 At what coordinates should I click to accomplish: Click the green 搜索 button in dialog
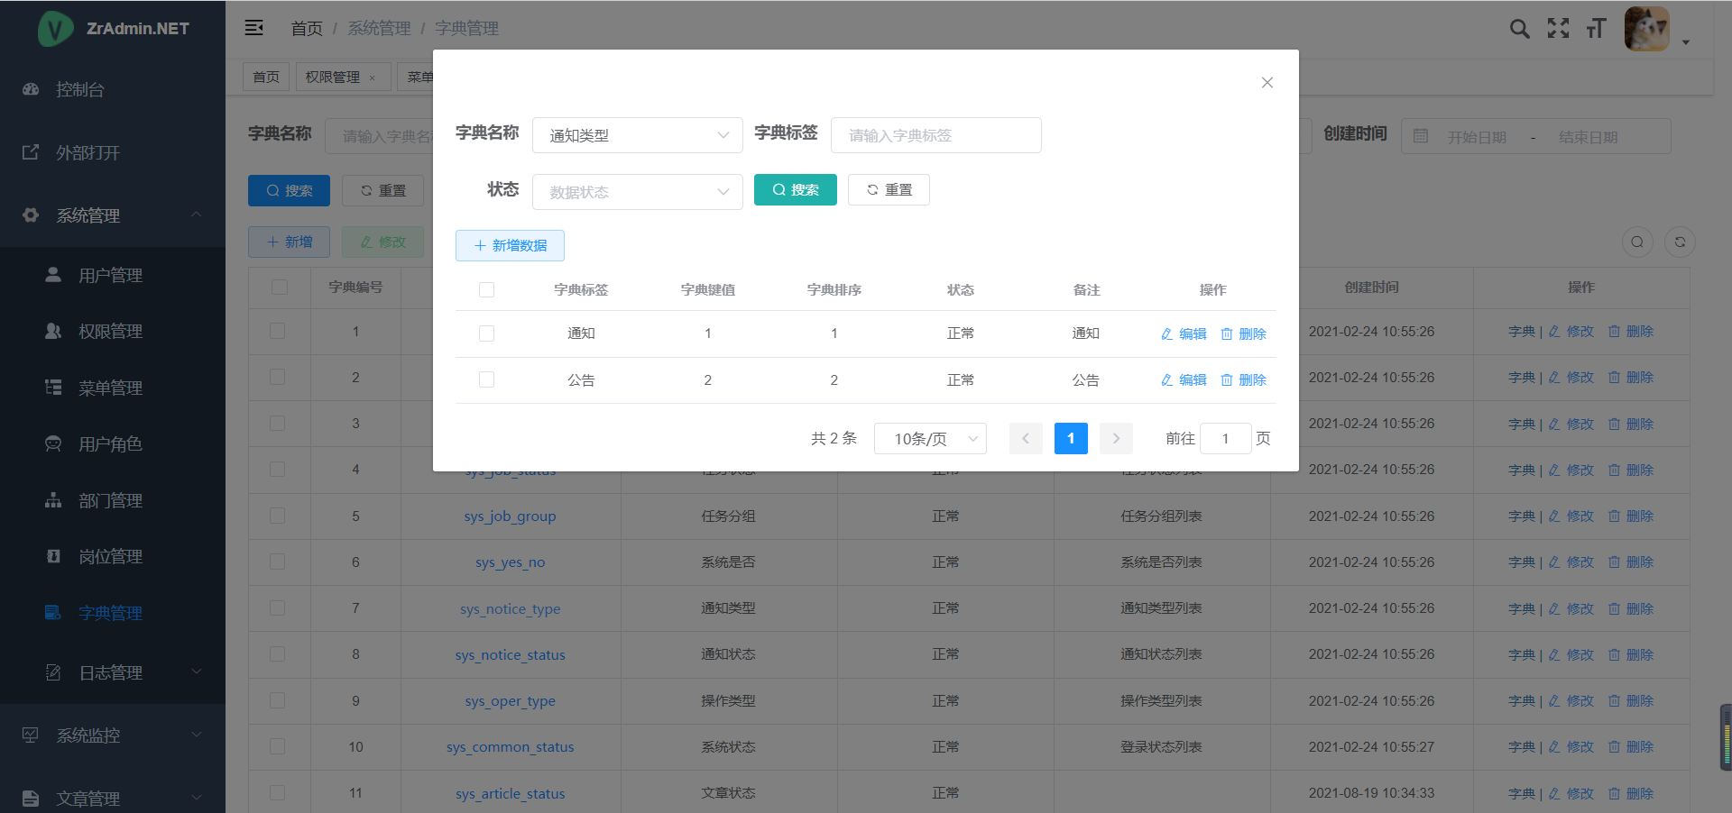795,190
